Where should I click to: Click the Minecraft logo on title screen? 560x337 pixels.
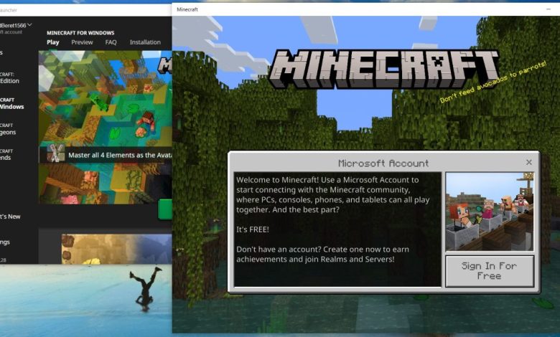(x=384, y=69)
